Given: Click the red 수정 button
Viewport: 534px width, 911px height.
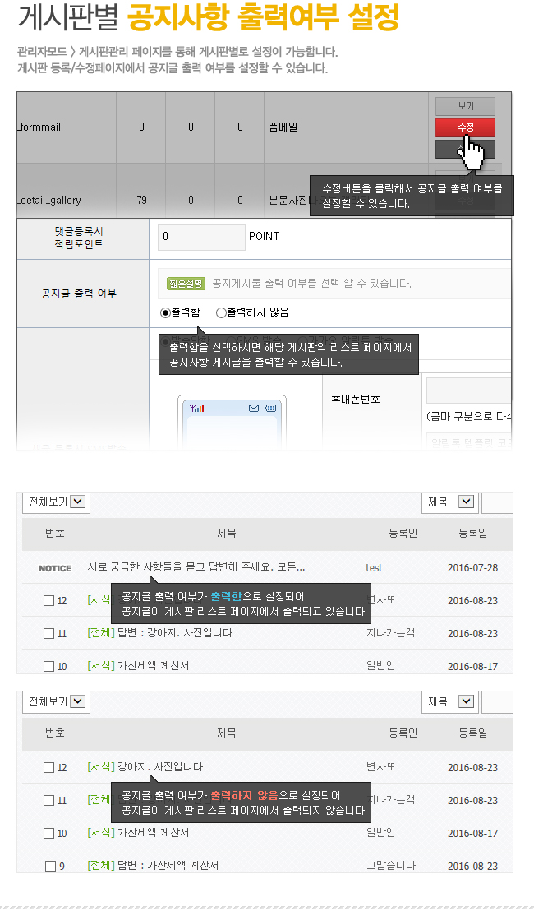Looking at the screenshot, I should tap(465, 127).
